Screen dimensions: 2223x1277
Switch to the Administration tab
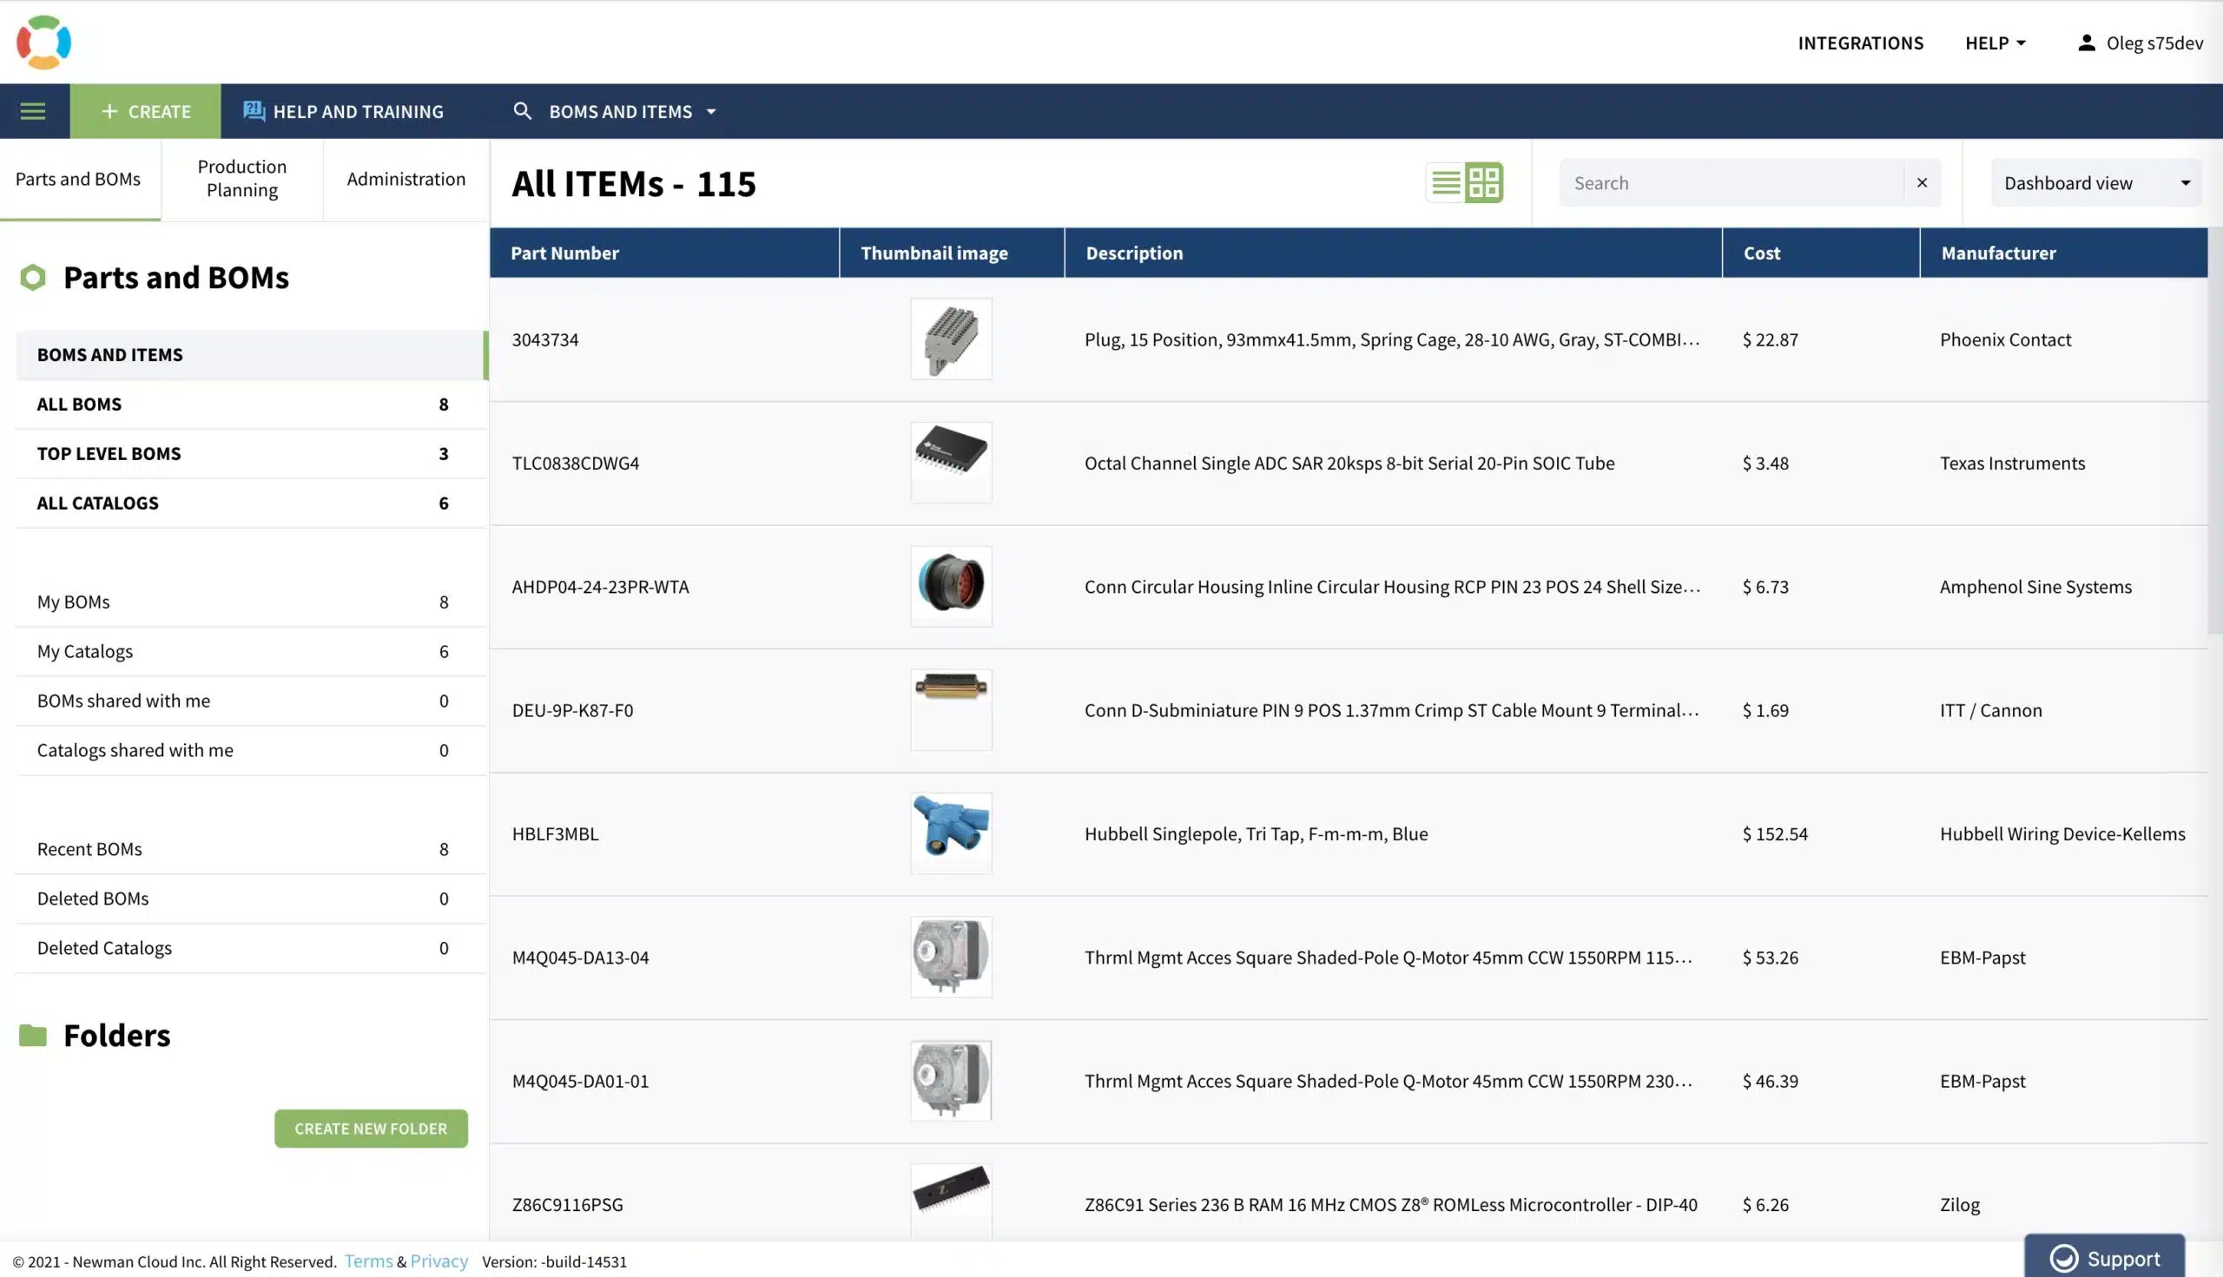pos(406,179)
